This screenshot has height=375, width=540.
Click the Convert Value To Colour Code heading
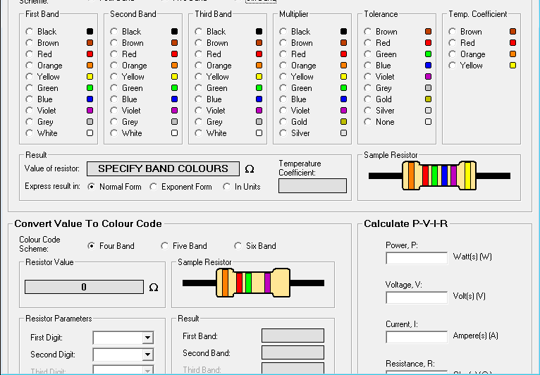(88, 224)
